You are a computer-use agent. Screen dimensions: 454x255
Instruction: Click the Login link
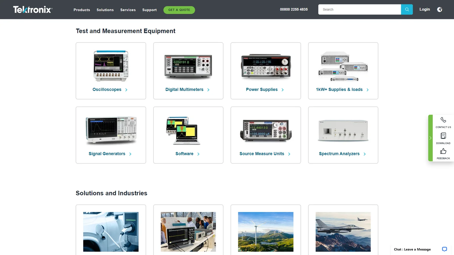424,9
